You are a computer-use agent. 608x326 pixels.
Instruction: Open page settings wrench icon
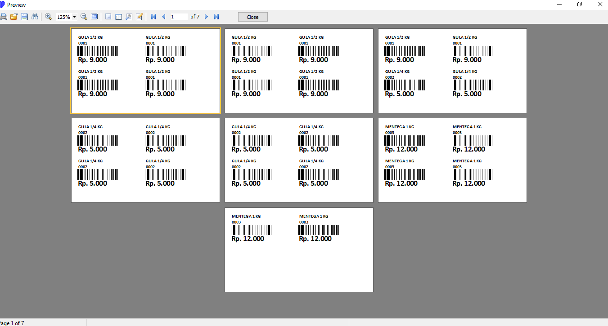(129, 17)
